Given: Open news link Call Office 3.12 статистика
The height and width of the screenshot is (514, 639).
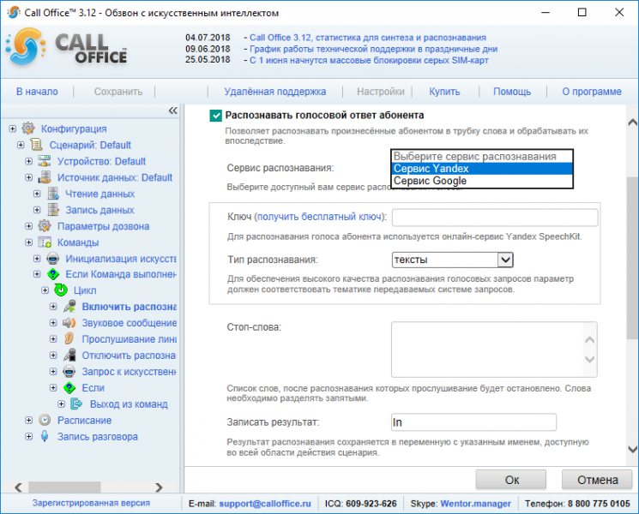Looking at the screenshot, I should pyautogui.click(x=368, y=38).
